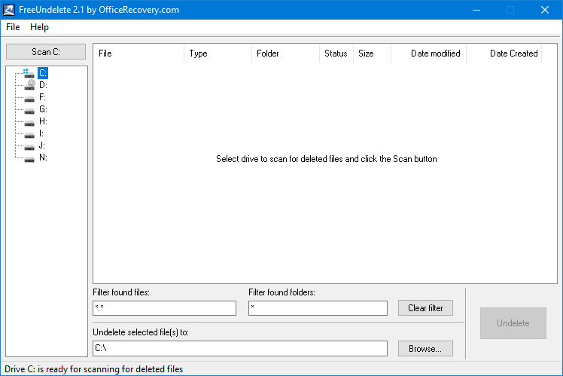Select the H: label in drive tree
Image resolution: width=563 pixels, height=376 pixels.
(43, 121)
